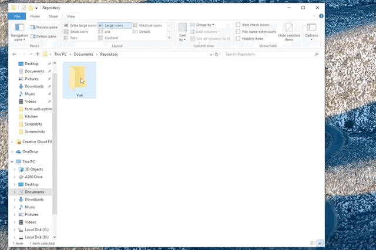Click Repository in the address bar

click(x=109, y=55)
